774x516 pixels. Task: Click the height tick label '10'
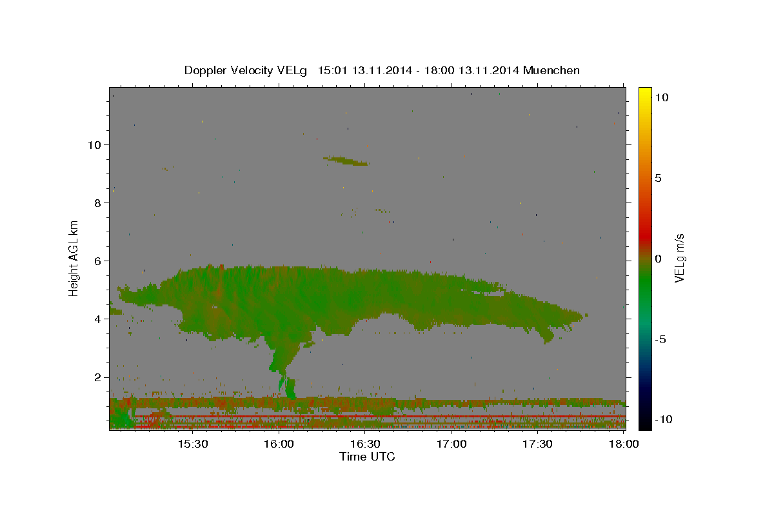tap(95, 144)
